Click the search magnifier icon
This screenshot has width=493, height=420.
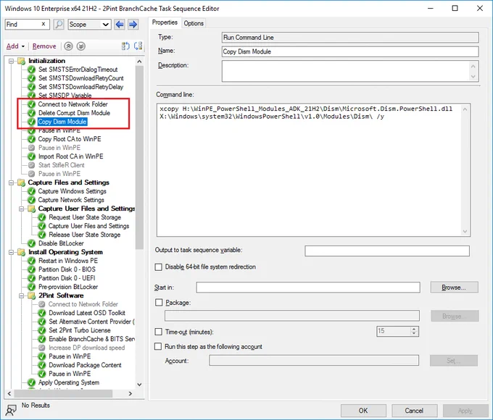tap(59, 24)
